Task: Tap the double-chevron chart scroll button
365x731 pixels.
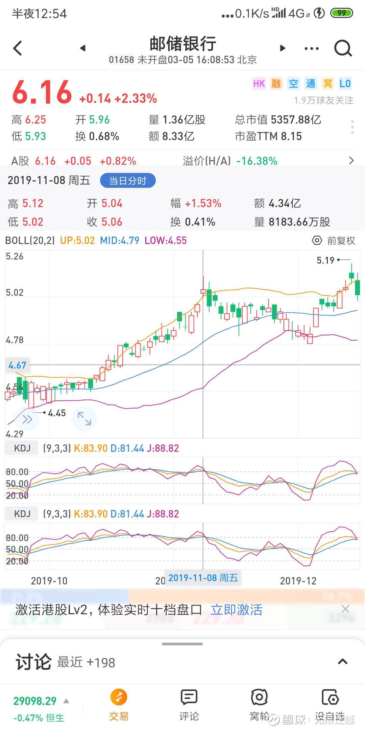Action: click(x=27, y=419)
